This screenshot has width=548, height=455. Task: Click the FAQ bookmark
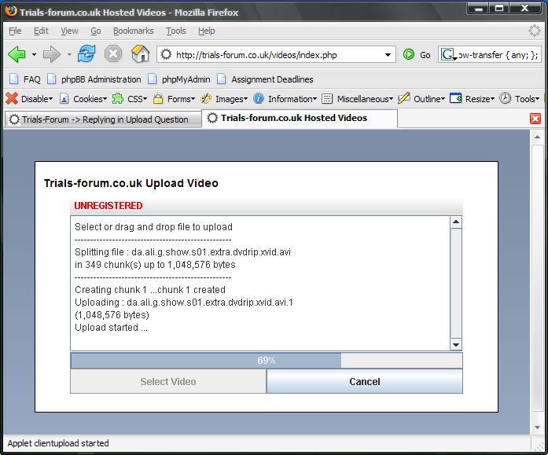coord(25,79)
